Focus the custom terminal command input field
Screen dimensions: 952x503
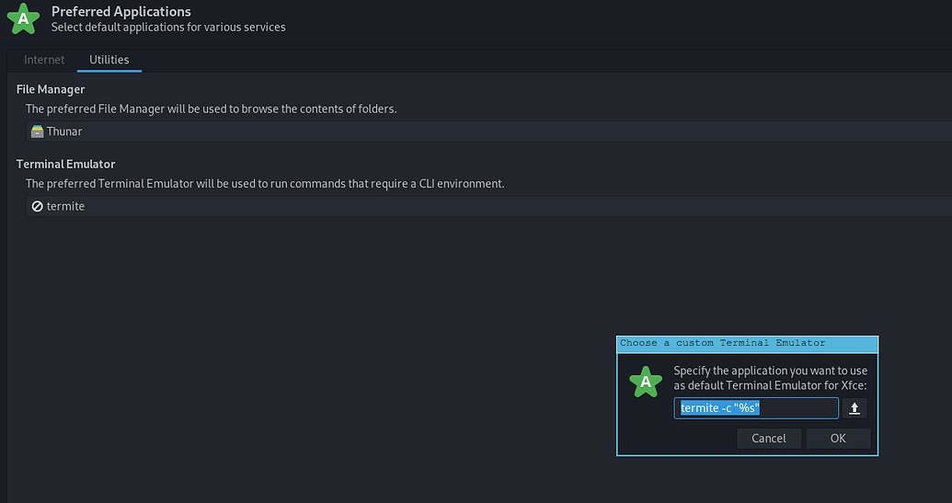point(756,408)
